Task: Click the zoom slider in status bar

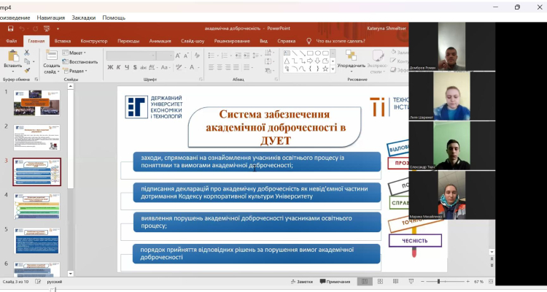Action: tap(438, 281)
